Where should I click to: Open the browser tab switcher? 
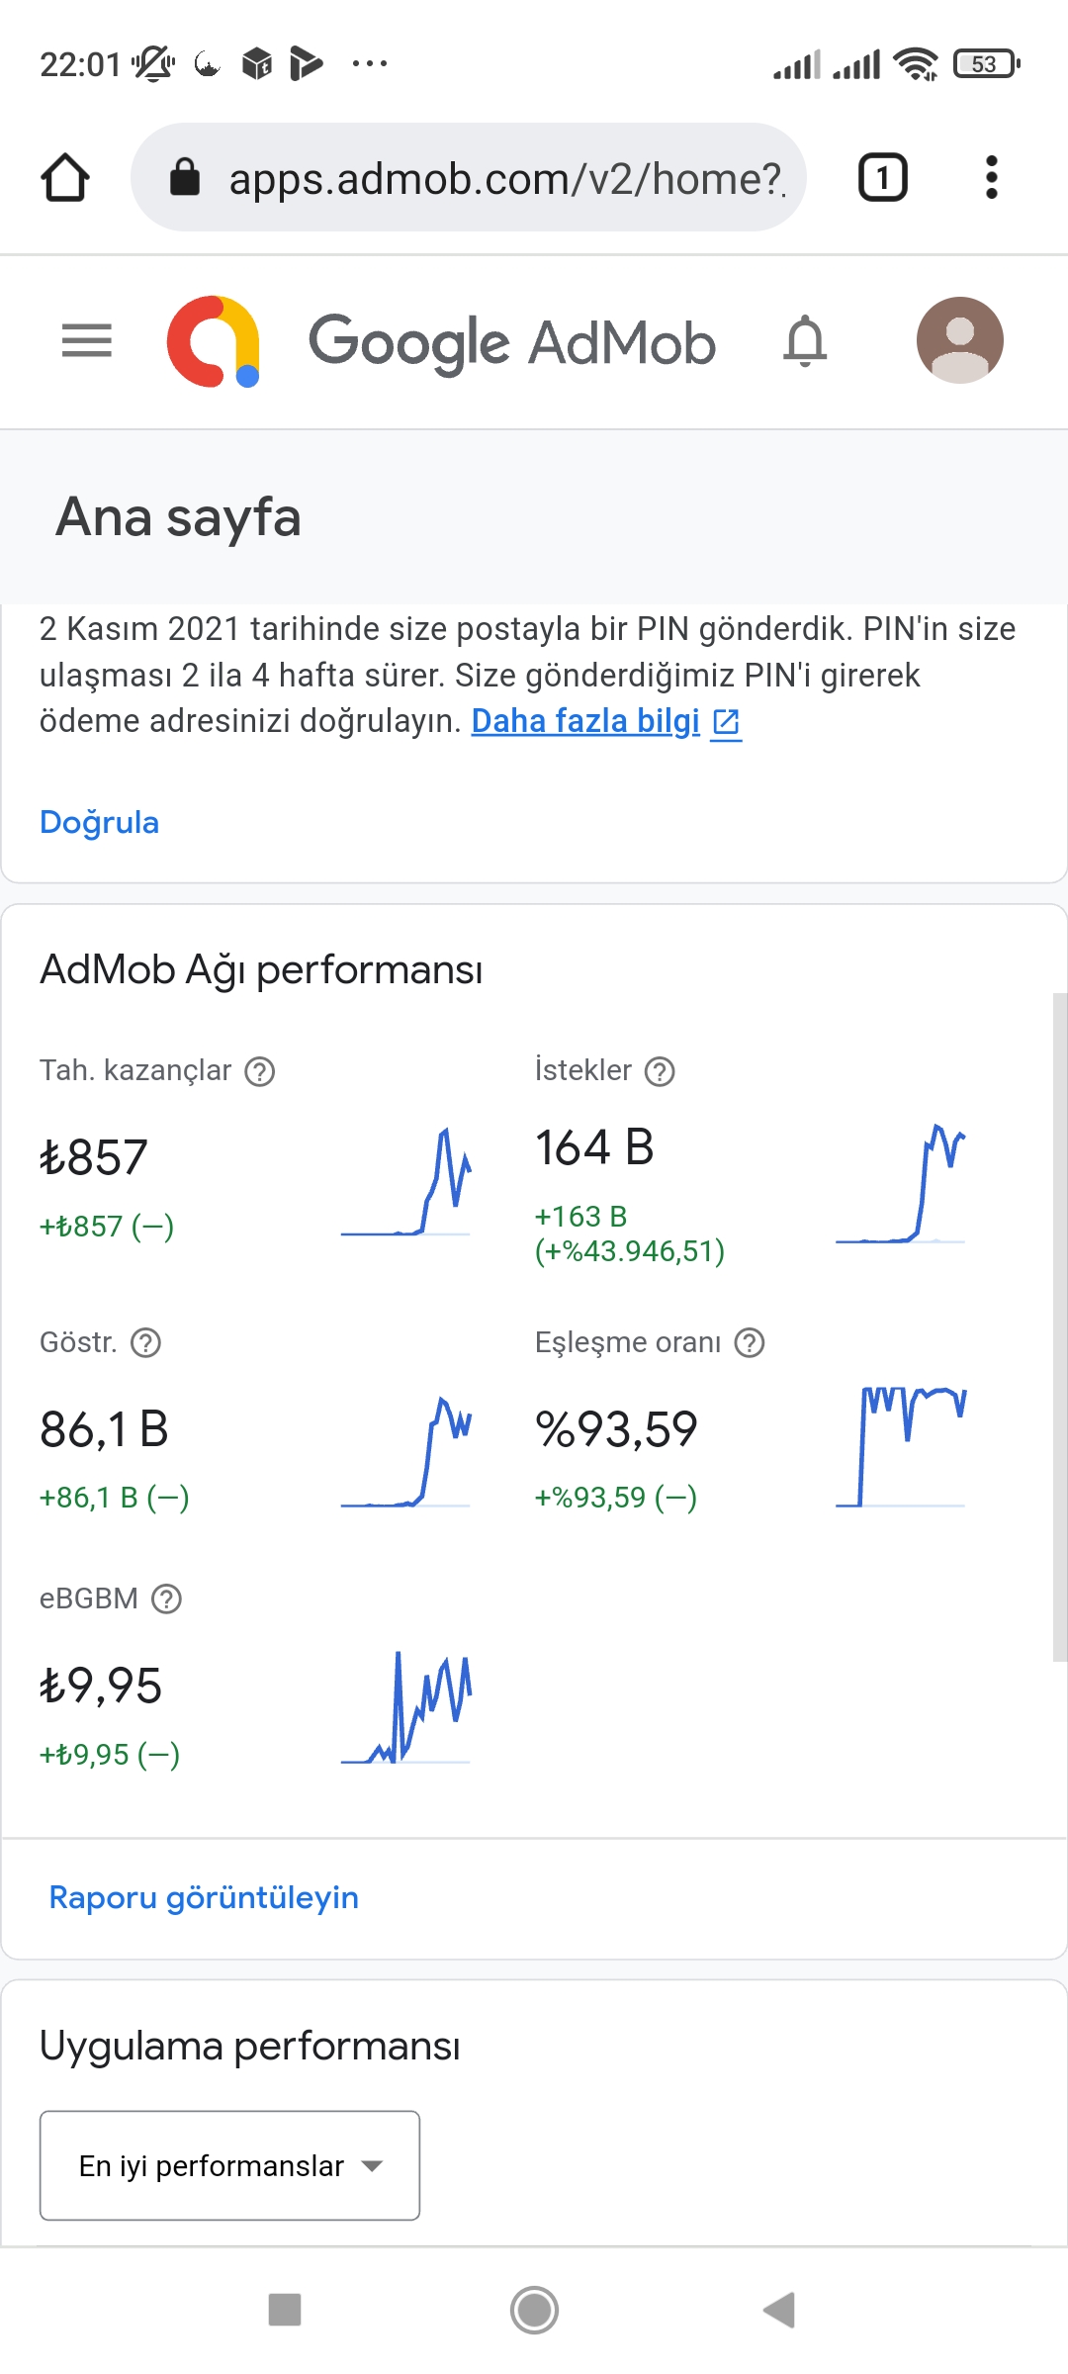(882, 178)
